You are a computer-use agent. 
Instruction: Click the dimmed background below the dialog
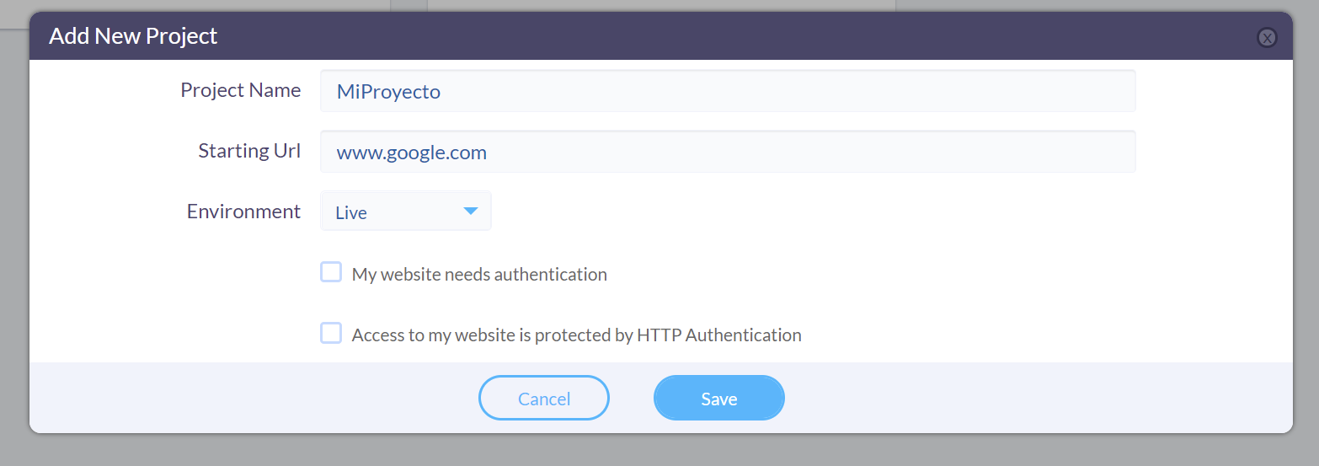(659, 450)
